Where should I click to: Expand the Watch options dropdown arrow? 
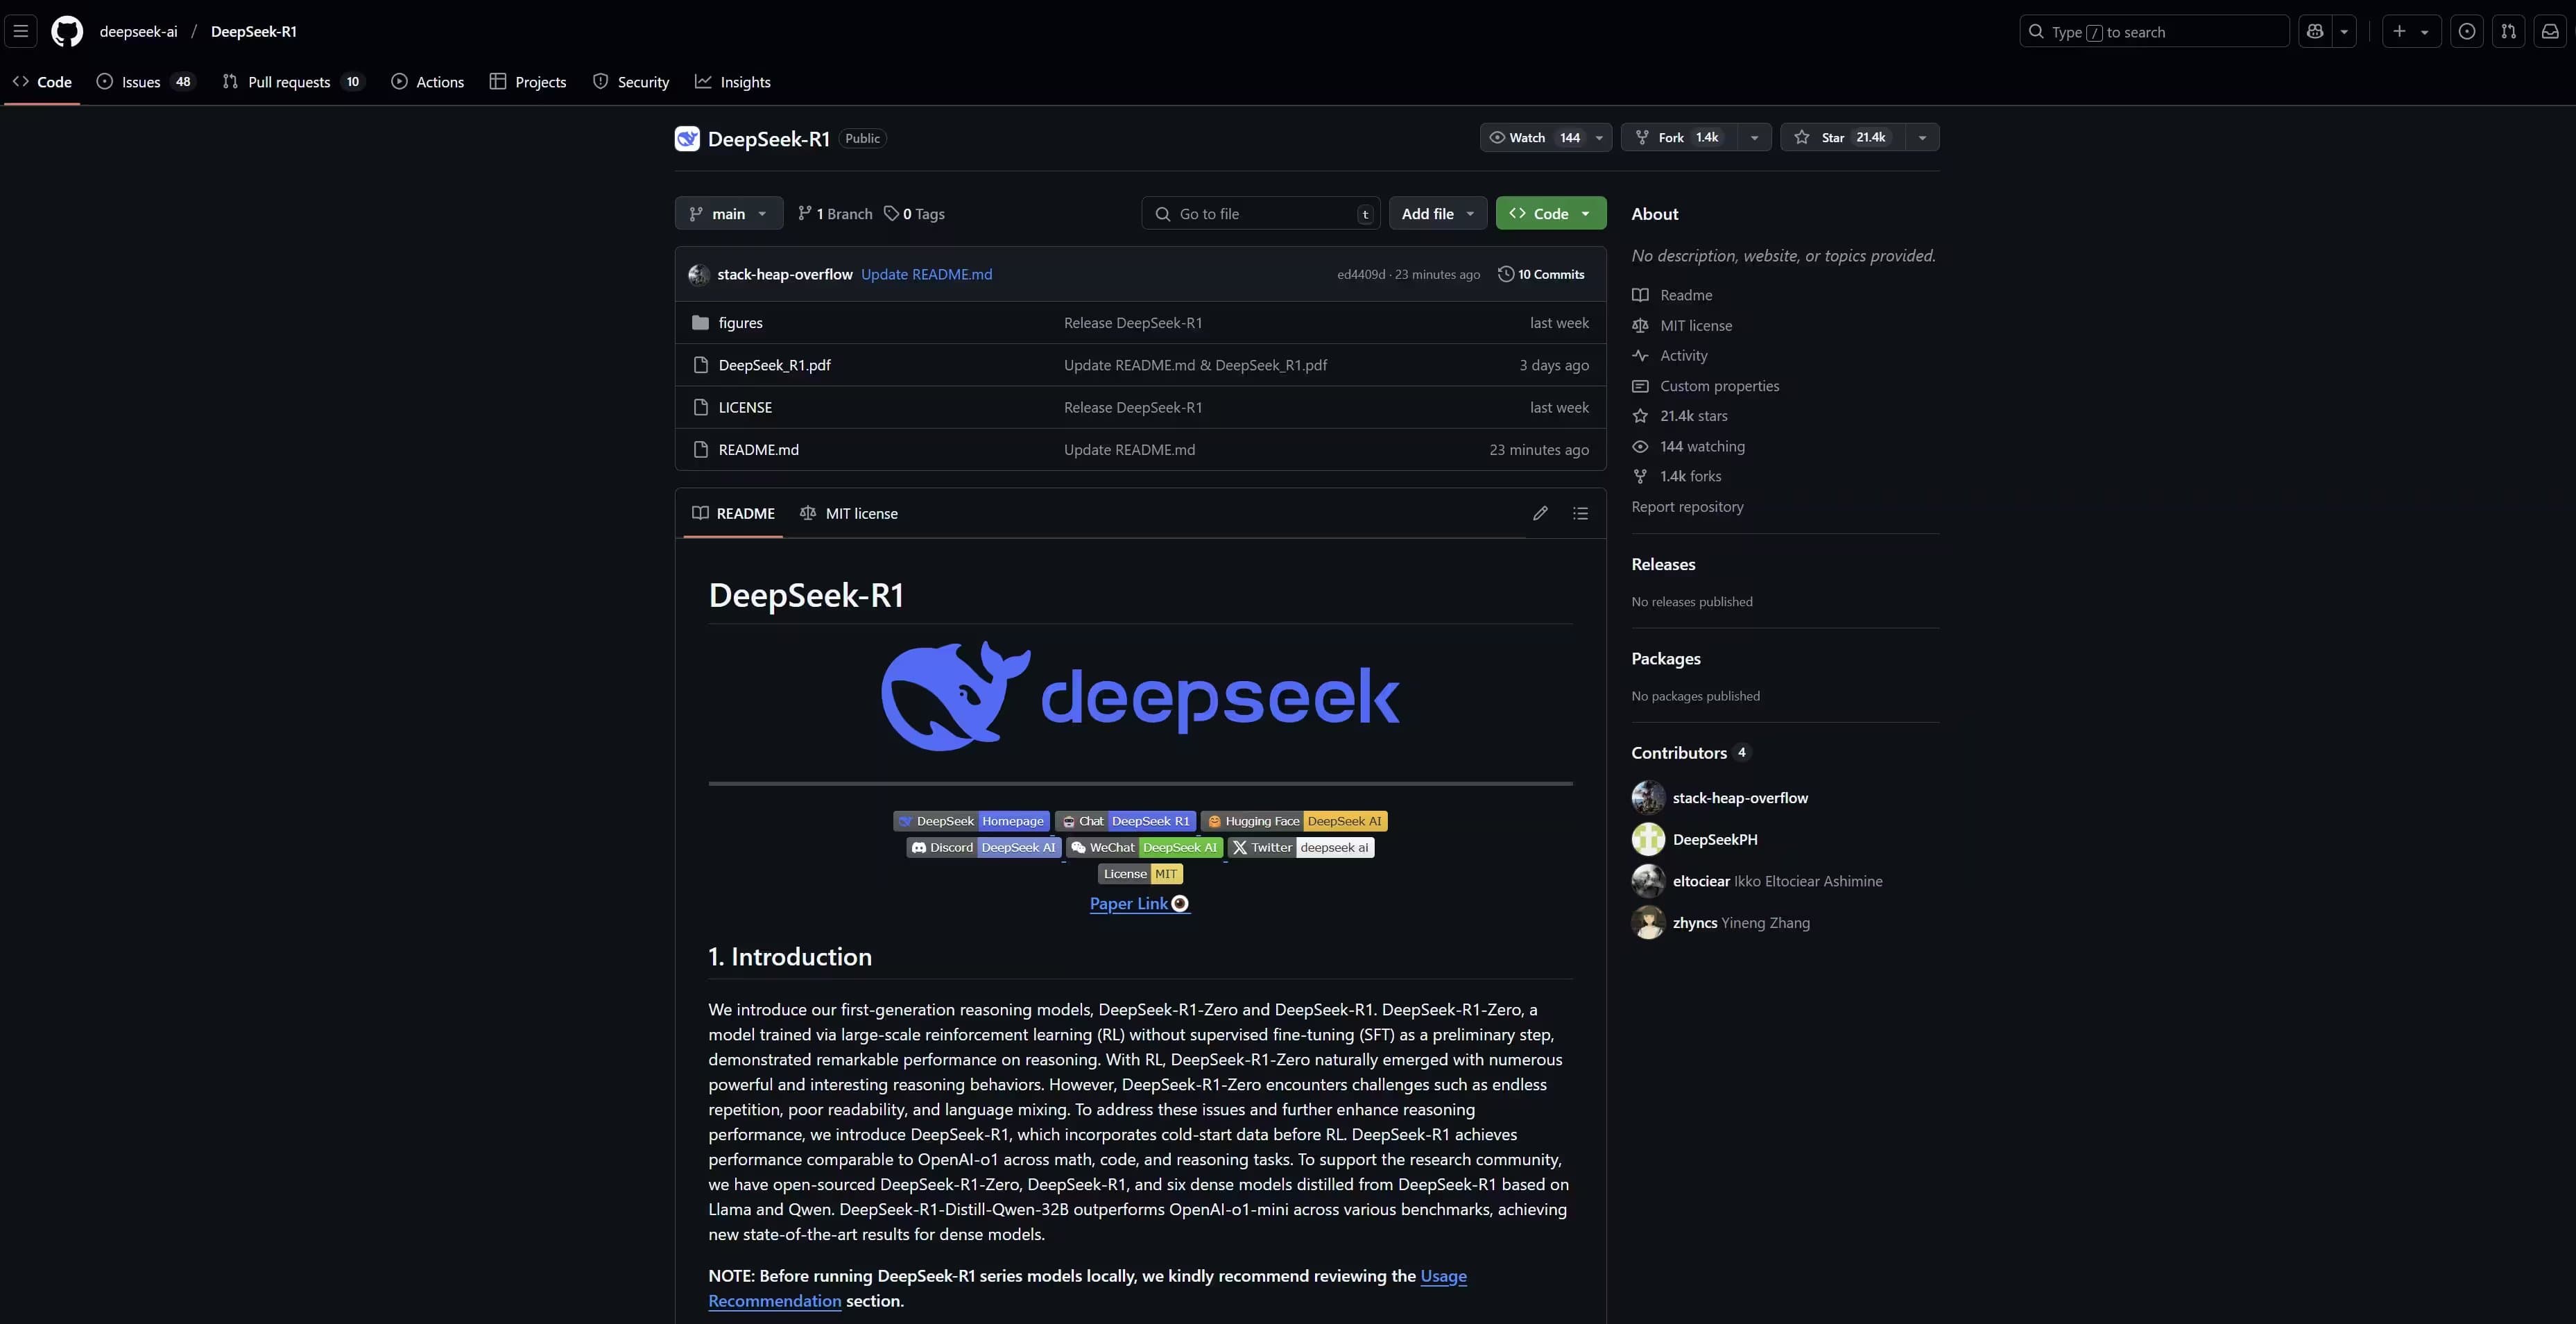(x=1599, y=137)
